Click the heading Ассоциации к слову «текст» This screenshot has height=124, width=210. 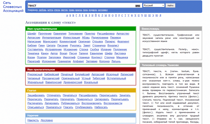51,22
